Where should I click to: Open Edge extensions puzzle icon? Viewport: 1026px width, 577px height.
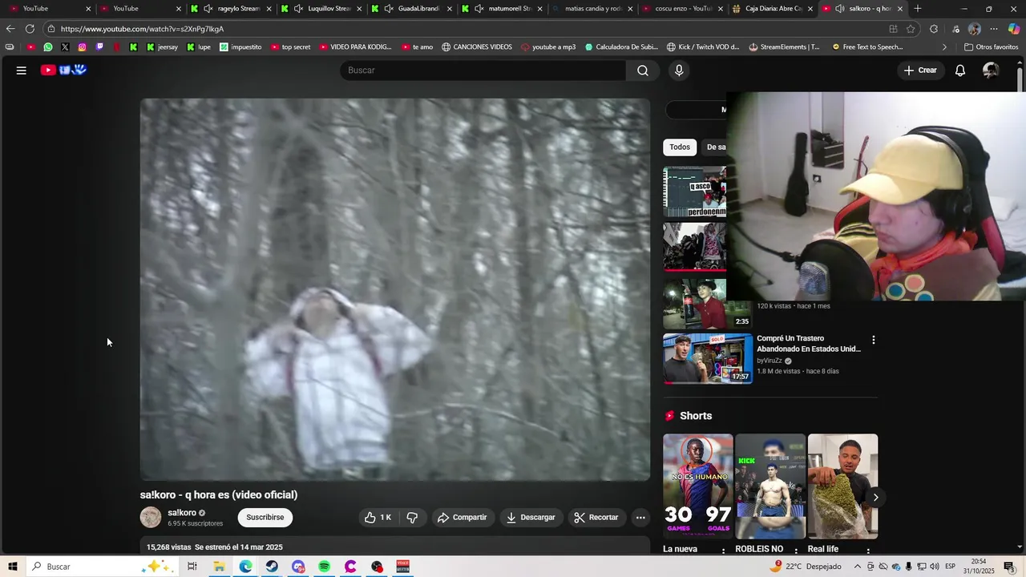[x=934, y=29]
